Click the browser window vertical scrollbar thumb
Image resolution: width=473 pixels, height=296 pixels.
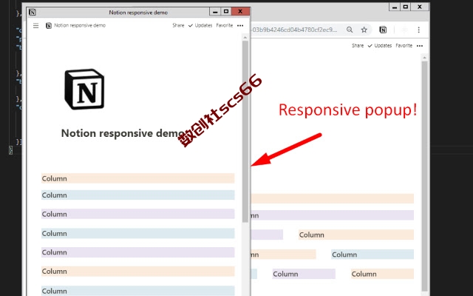425,175
